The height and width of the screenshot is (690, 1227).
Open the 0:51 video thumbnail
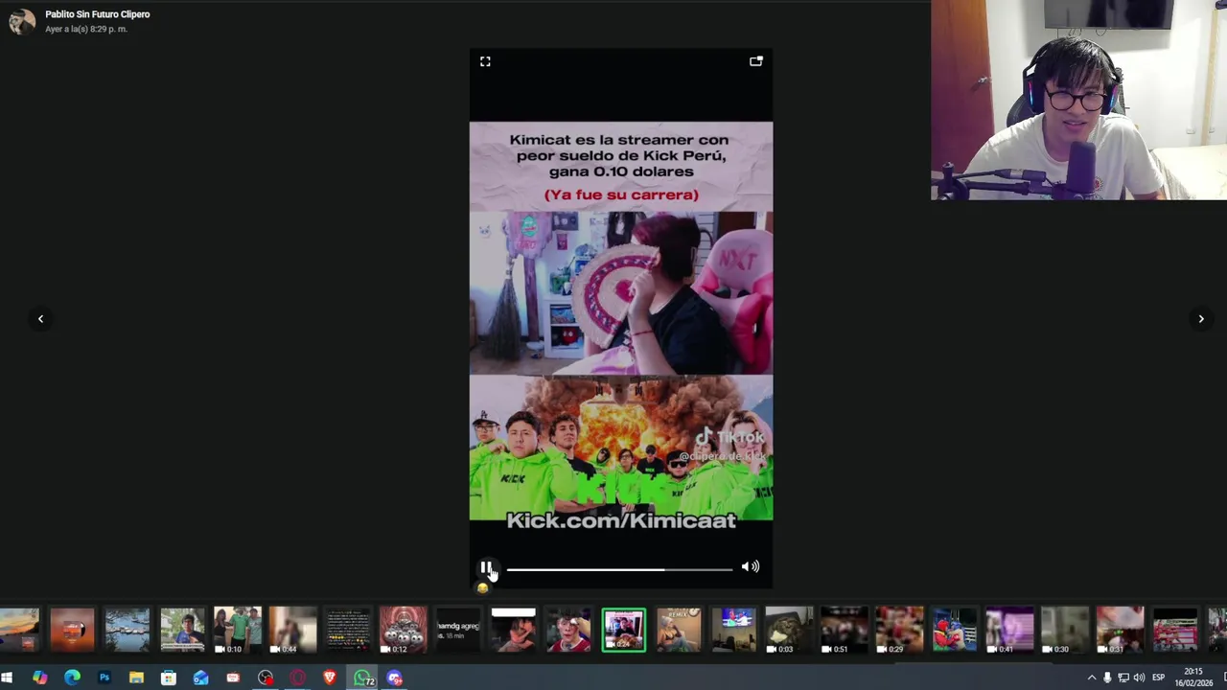tap(844, 630)
